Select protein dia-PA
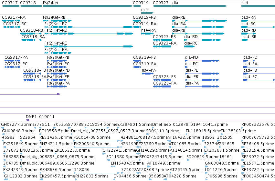Viewport: 275px width, 181px height. (x=192, y=83)
